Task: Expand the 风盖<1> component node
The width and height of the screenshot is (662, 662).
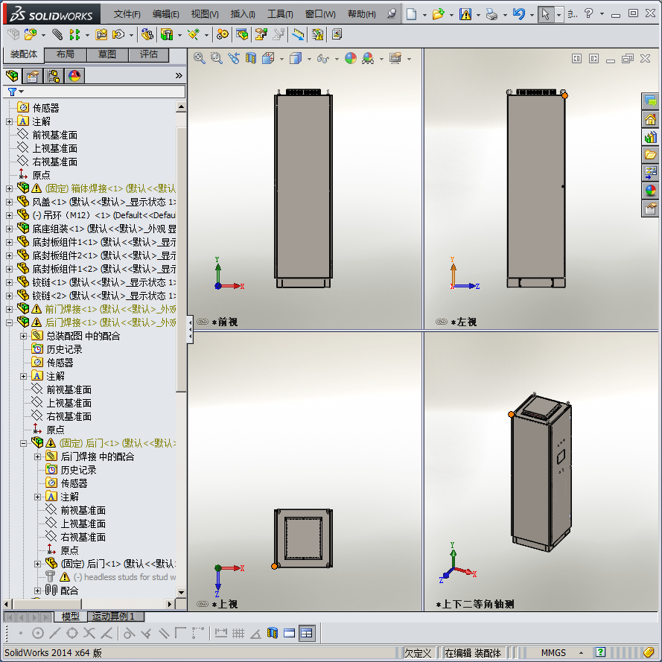Action: pyautogui.click(x=9, y=203)
